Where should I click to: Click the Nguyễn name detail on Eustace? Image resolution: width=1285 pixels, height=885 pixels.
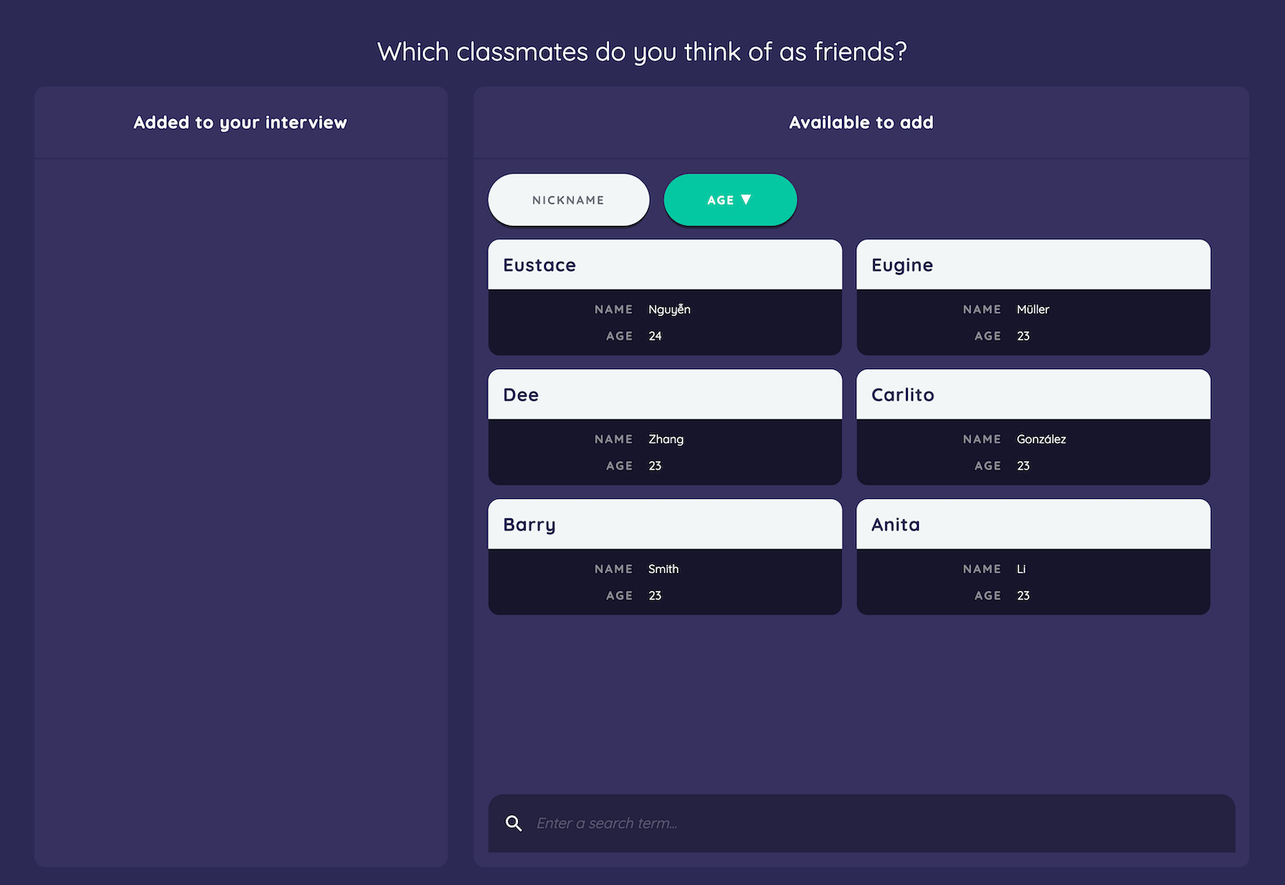coord(669,309)
